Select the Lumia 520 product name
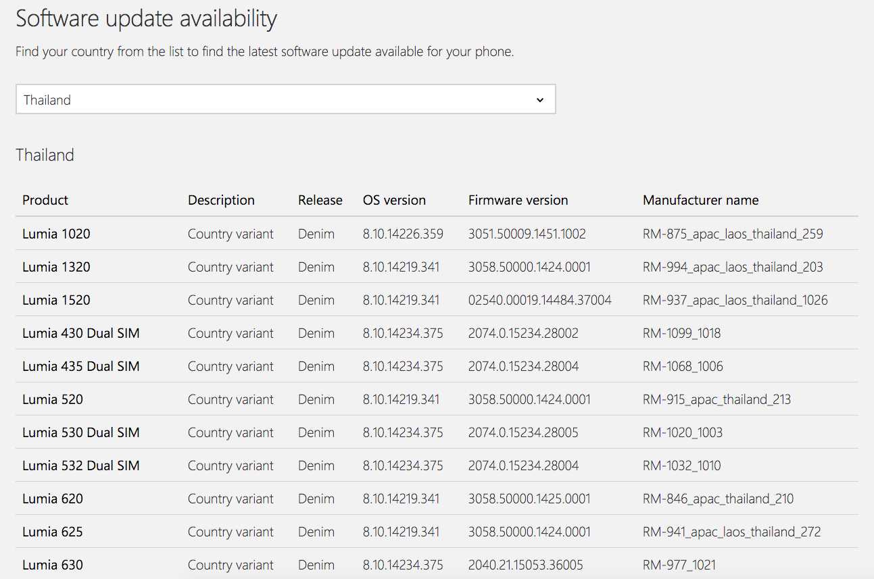Screen dimensions: 874x579 point(53,399)
